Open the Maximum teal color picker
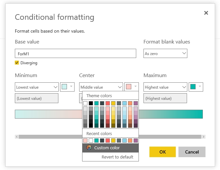This screenshot has width=220, height=170. (196, 87)
